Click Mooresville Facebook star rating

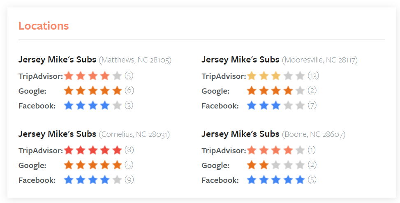click(x=276, y=106)
